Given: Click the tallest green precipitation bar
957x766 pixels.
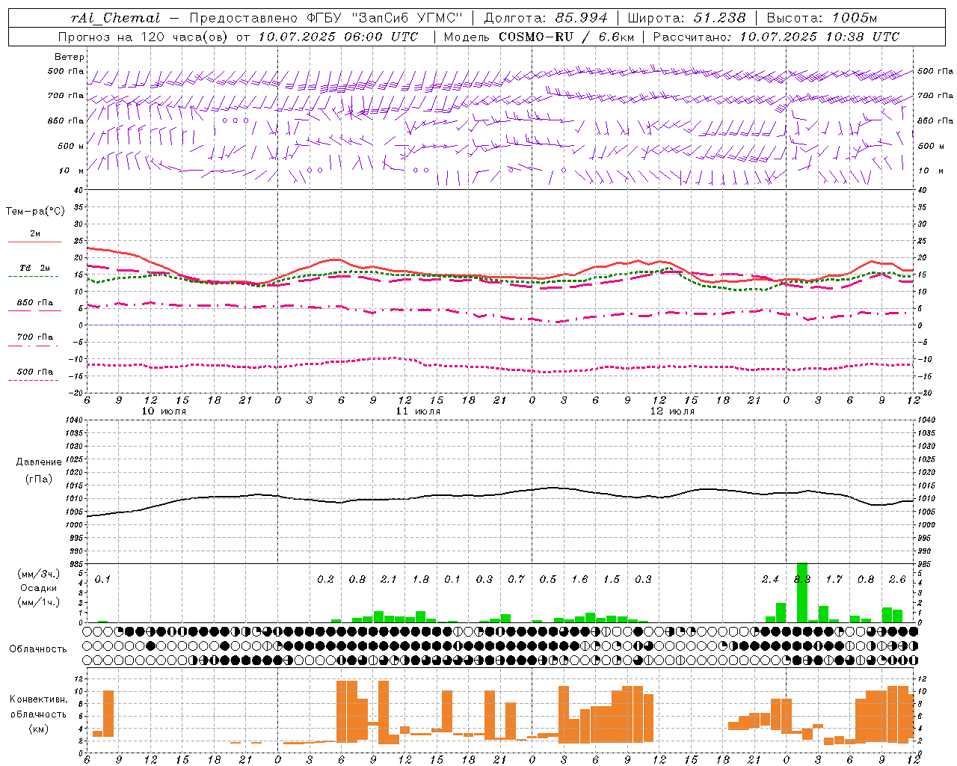Looking at the screenshot, I should (802, 592).
